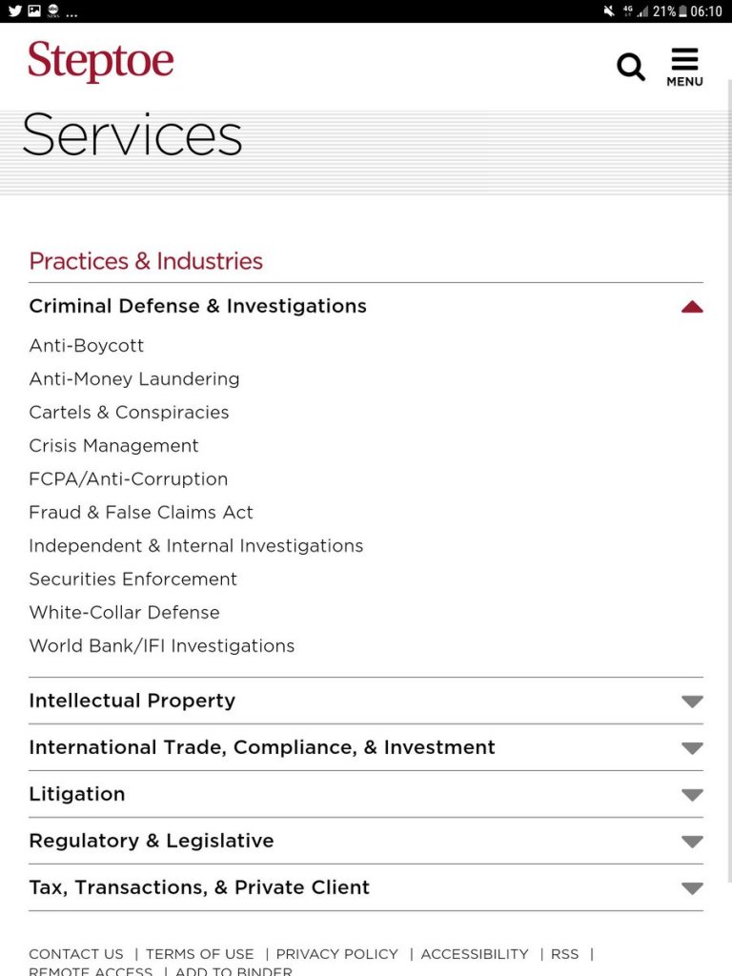Collapse the Criminal Defense & Investigations section
732x976 pixels.
click(692, 307)
